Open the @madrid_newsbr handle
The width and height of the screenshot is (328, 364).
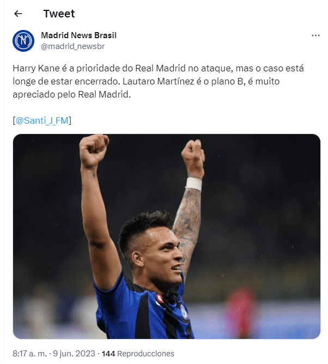(x=72, y=46)
